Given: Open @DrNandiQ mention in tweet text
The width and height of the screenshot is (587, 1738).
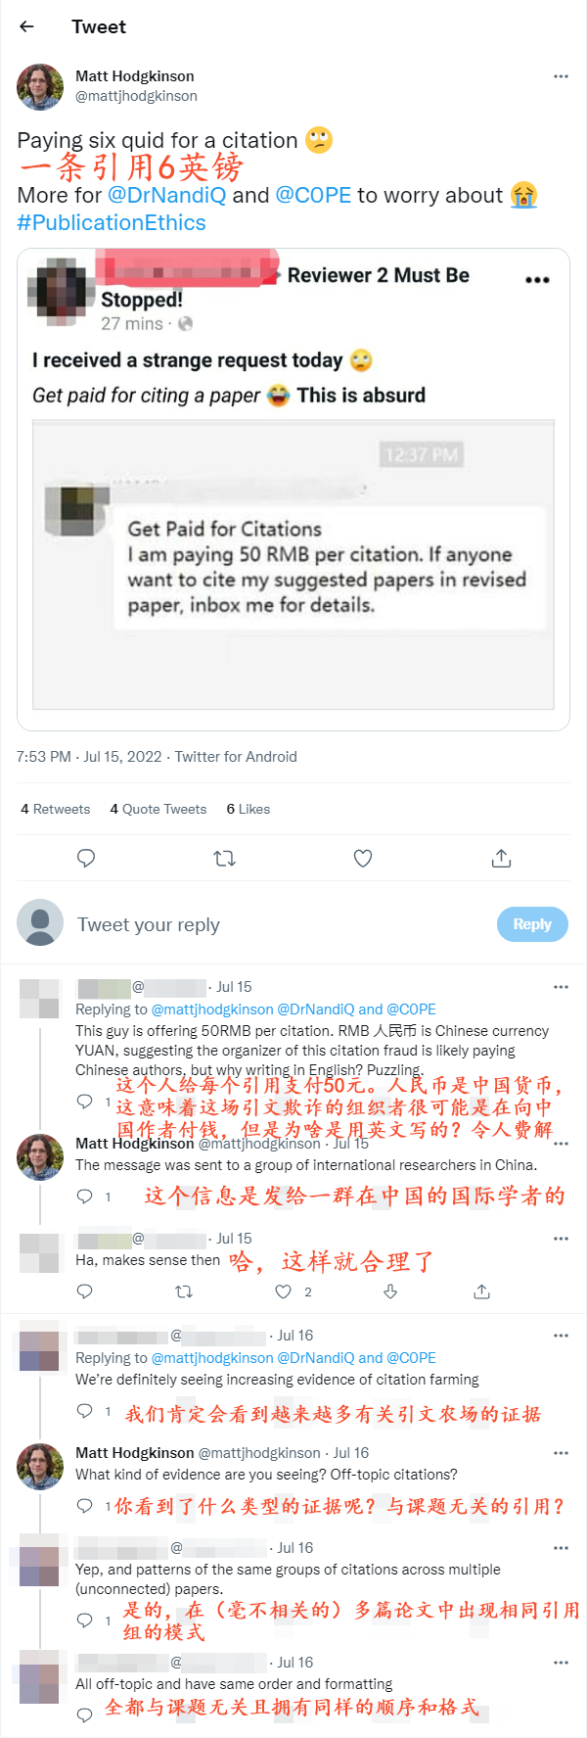Looking at the screenshot, I should (166, 195).
